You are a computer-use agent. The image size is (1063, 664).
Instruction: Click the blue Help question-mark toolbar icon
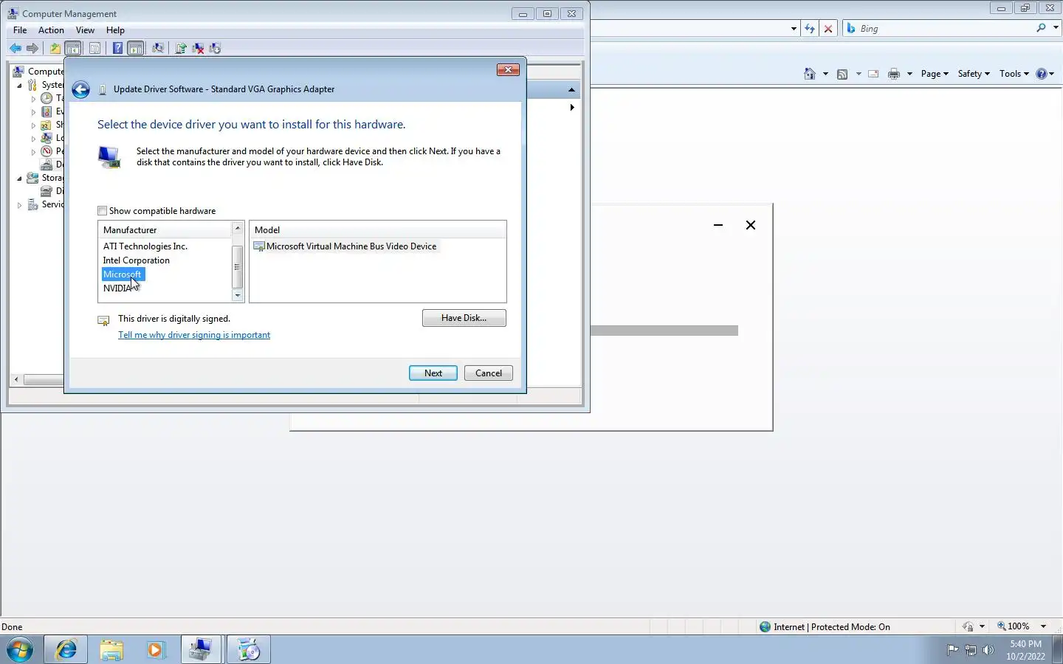click(x=117, y=48)
